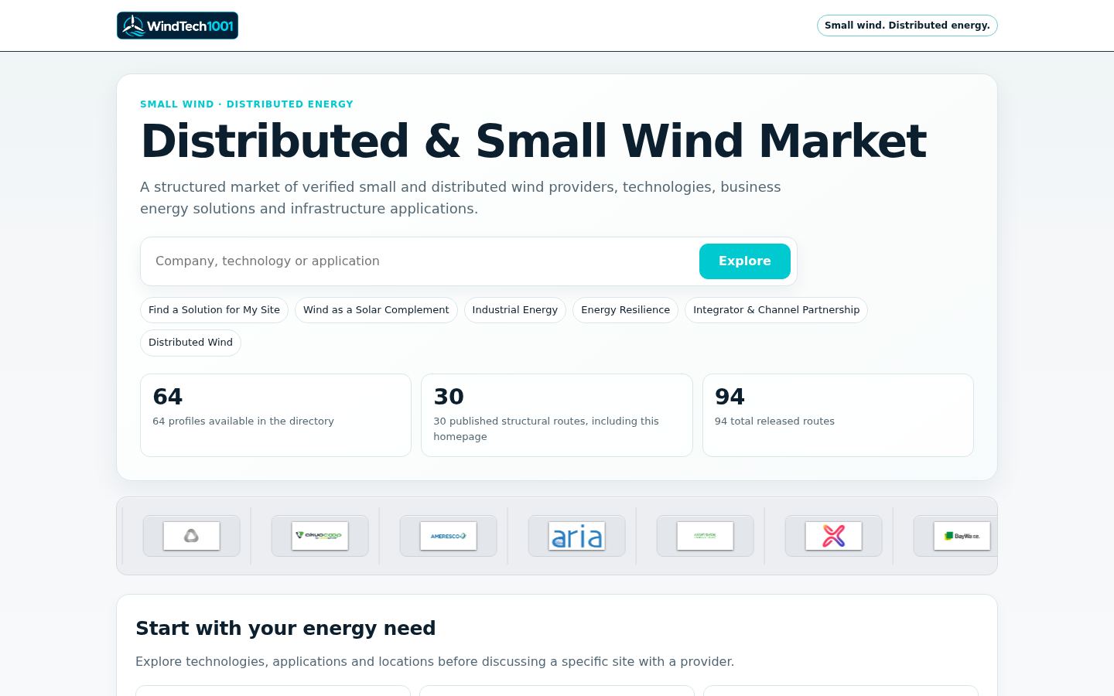Select the Find a Solution for My Site chip
This screenshot has width=1114, height=696.
(214, 310)
